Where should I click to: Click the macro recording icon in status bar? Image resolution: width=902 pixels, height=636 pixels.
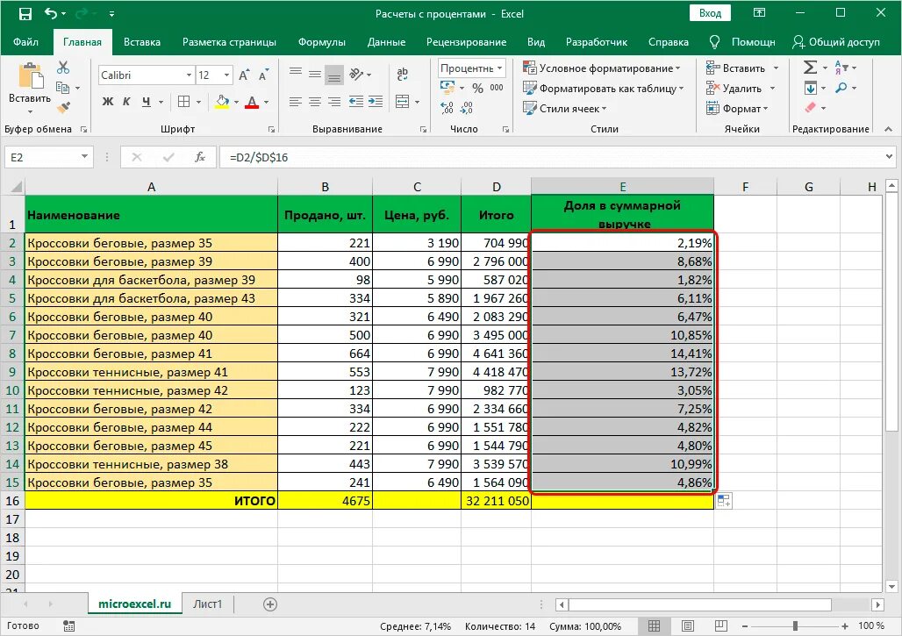(69, 626)
